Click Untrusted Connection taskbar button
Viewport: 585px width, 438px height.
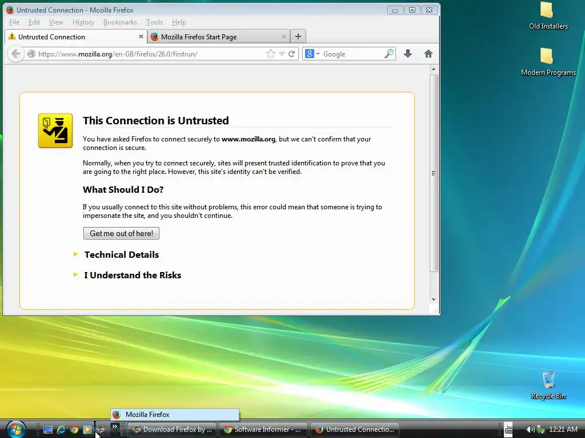[x=354, y=429]
